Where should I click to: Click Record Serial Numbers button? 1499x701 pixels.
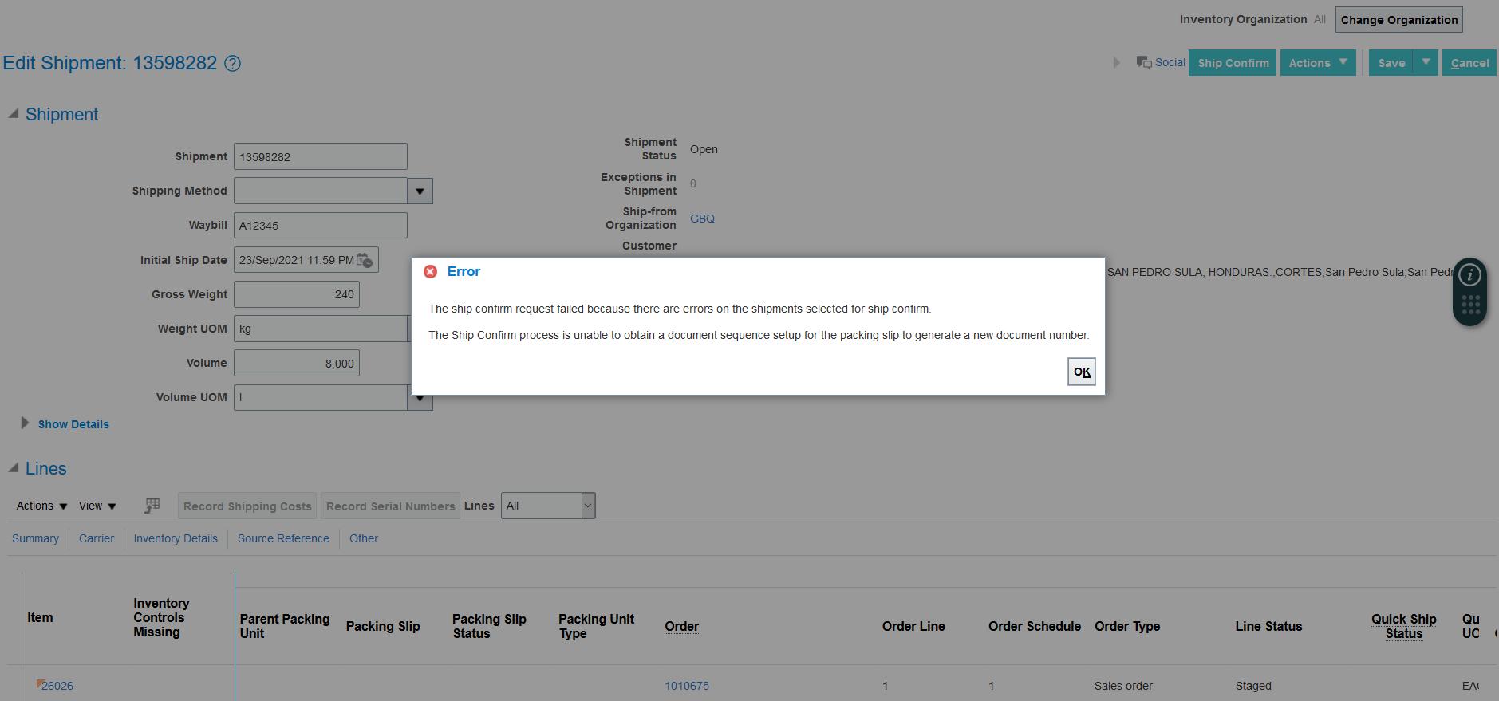pyautogui.click(x=391, y=506)
